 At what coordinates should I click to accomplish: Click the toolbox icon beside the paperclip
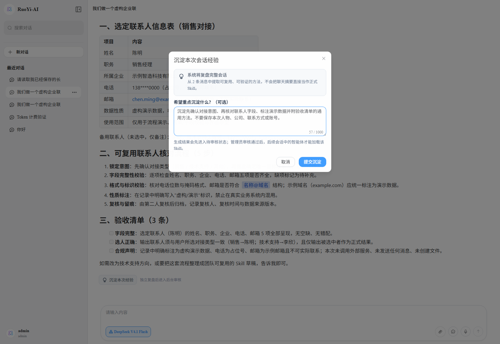coord(453,331)
